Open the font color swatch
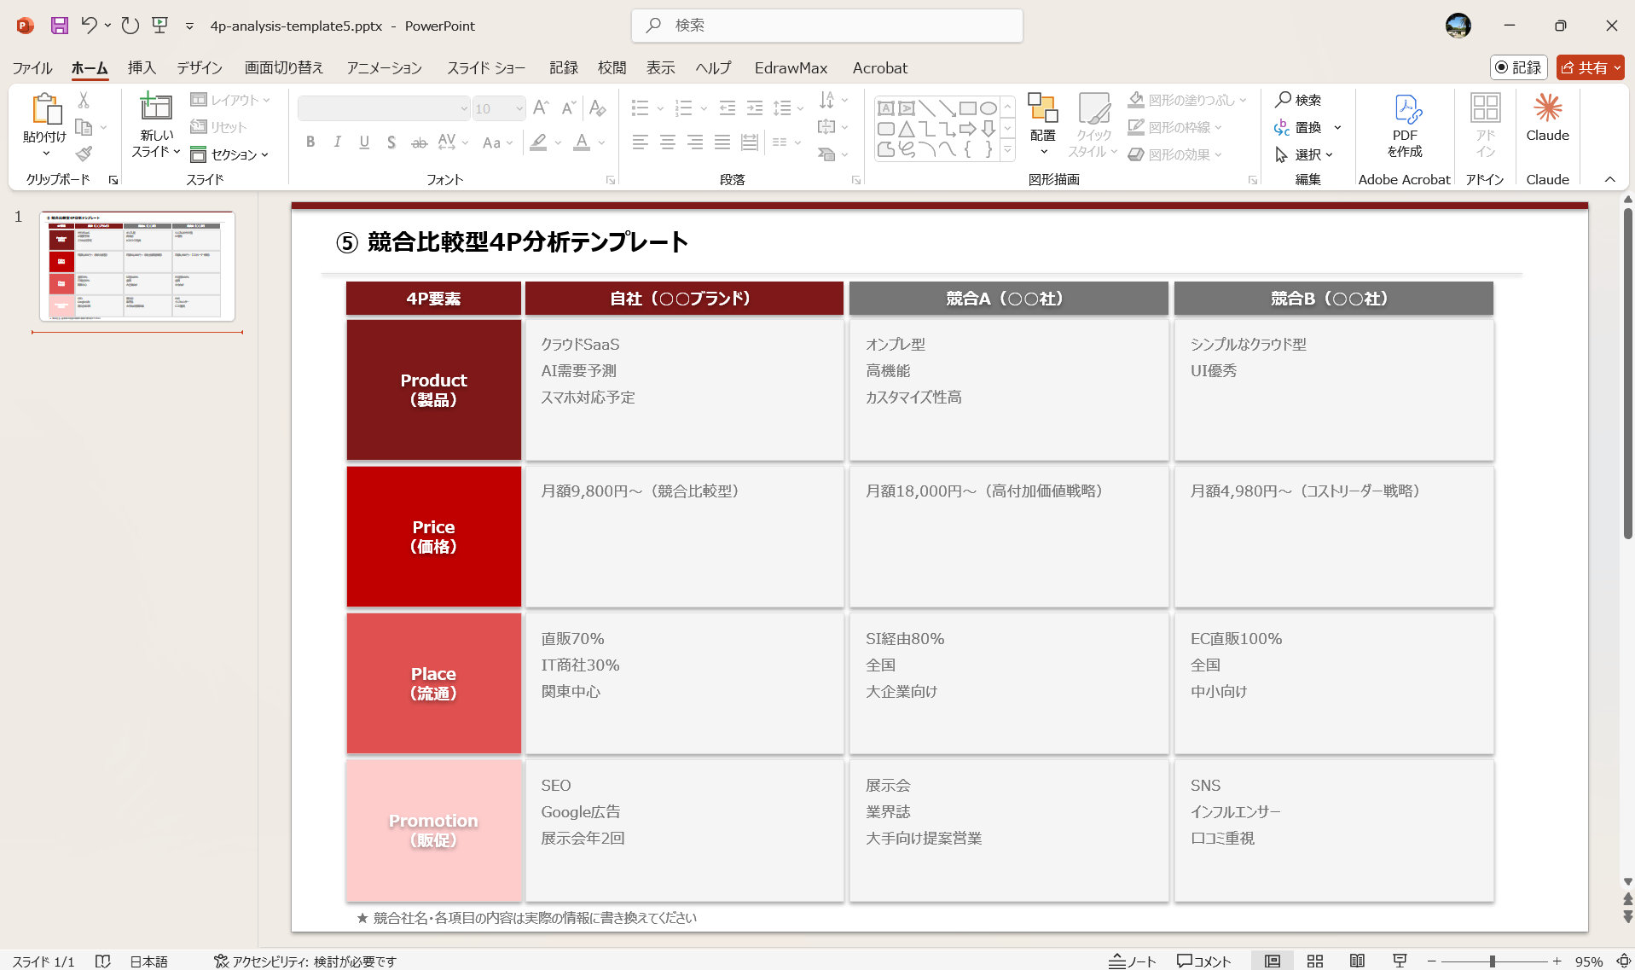Viewport: 1635px width, 970px height. [x=582, y=142]
